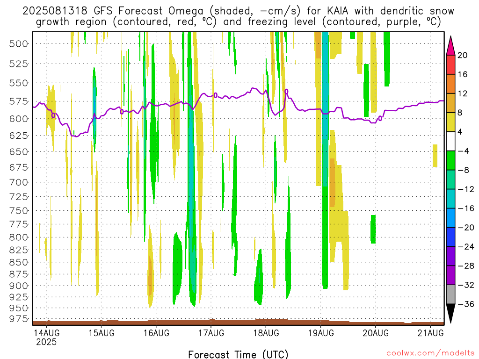Click the 700 pressure level label
Screen dimensions: 479x359
(18, 182)
